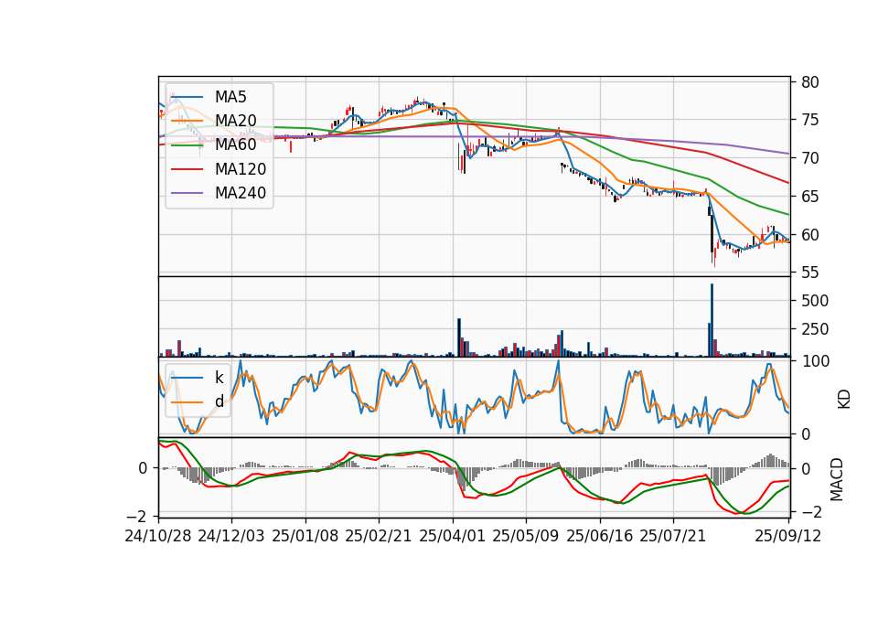Click the 25/02/21 date tick label
This screenshot has width=878, height=631.
379,536
